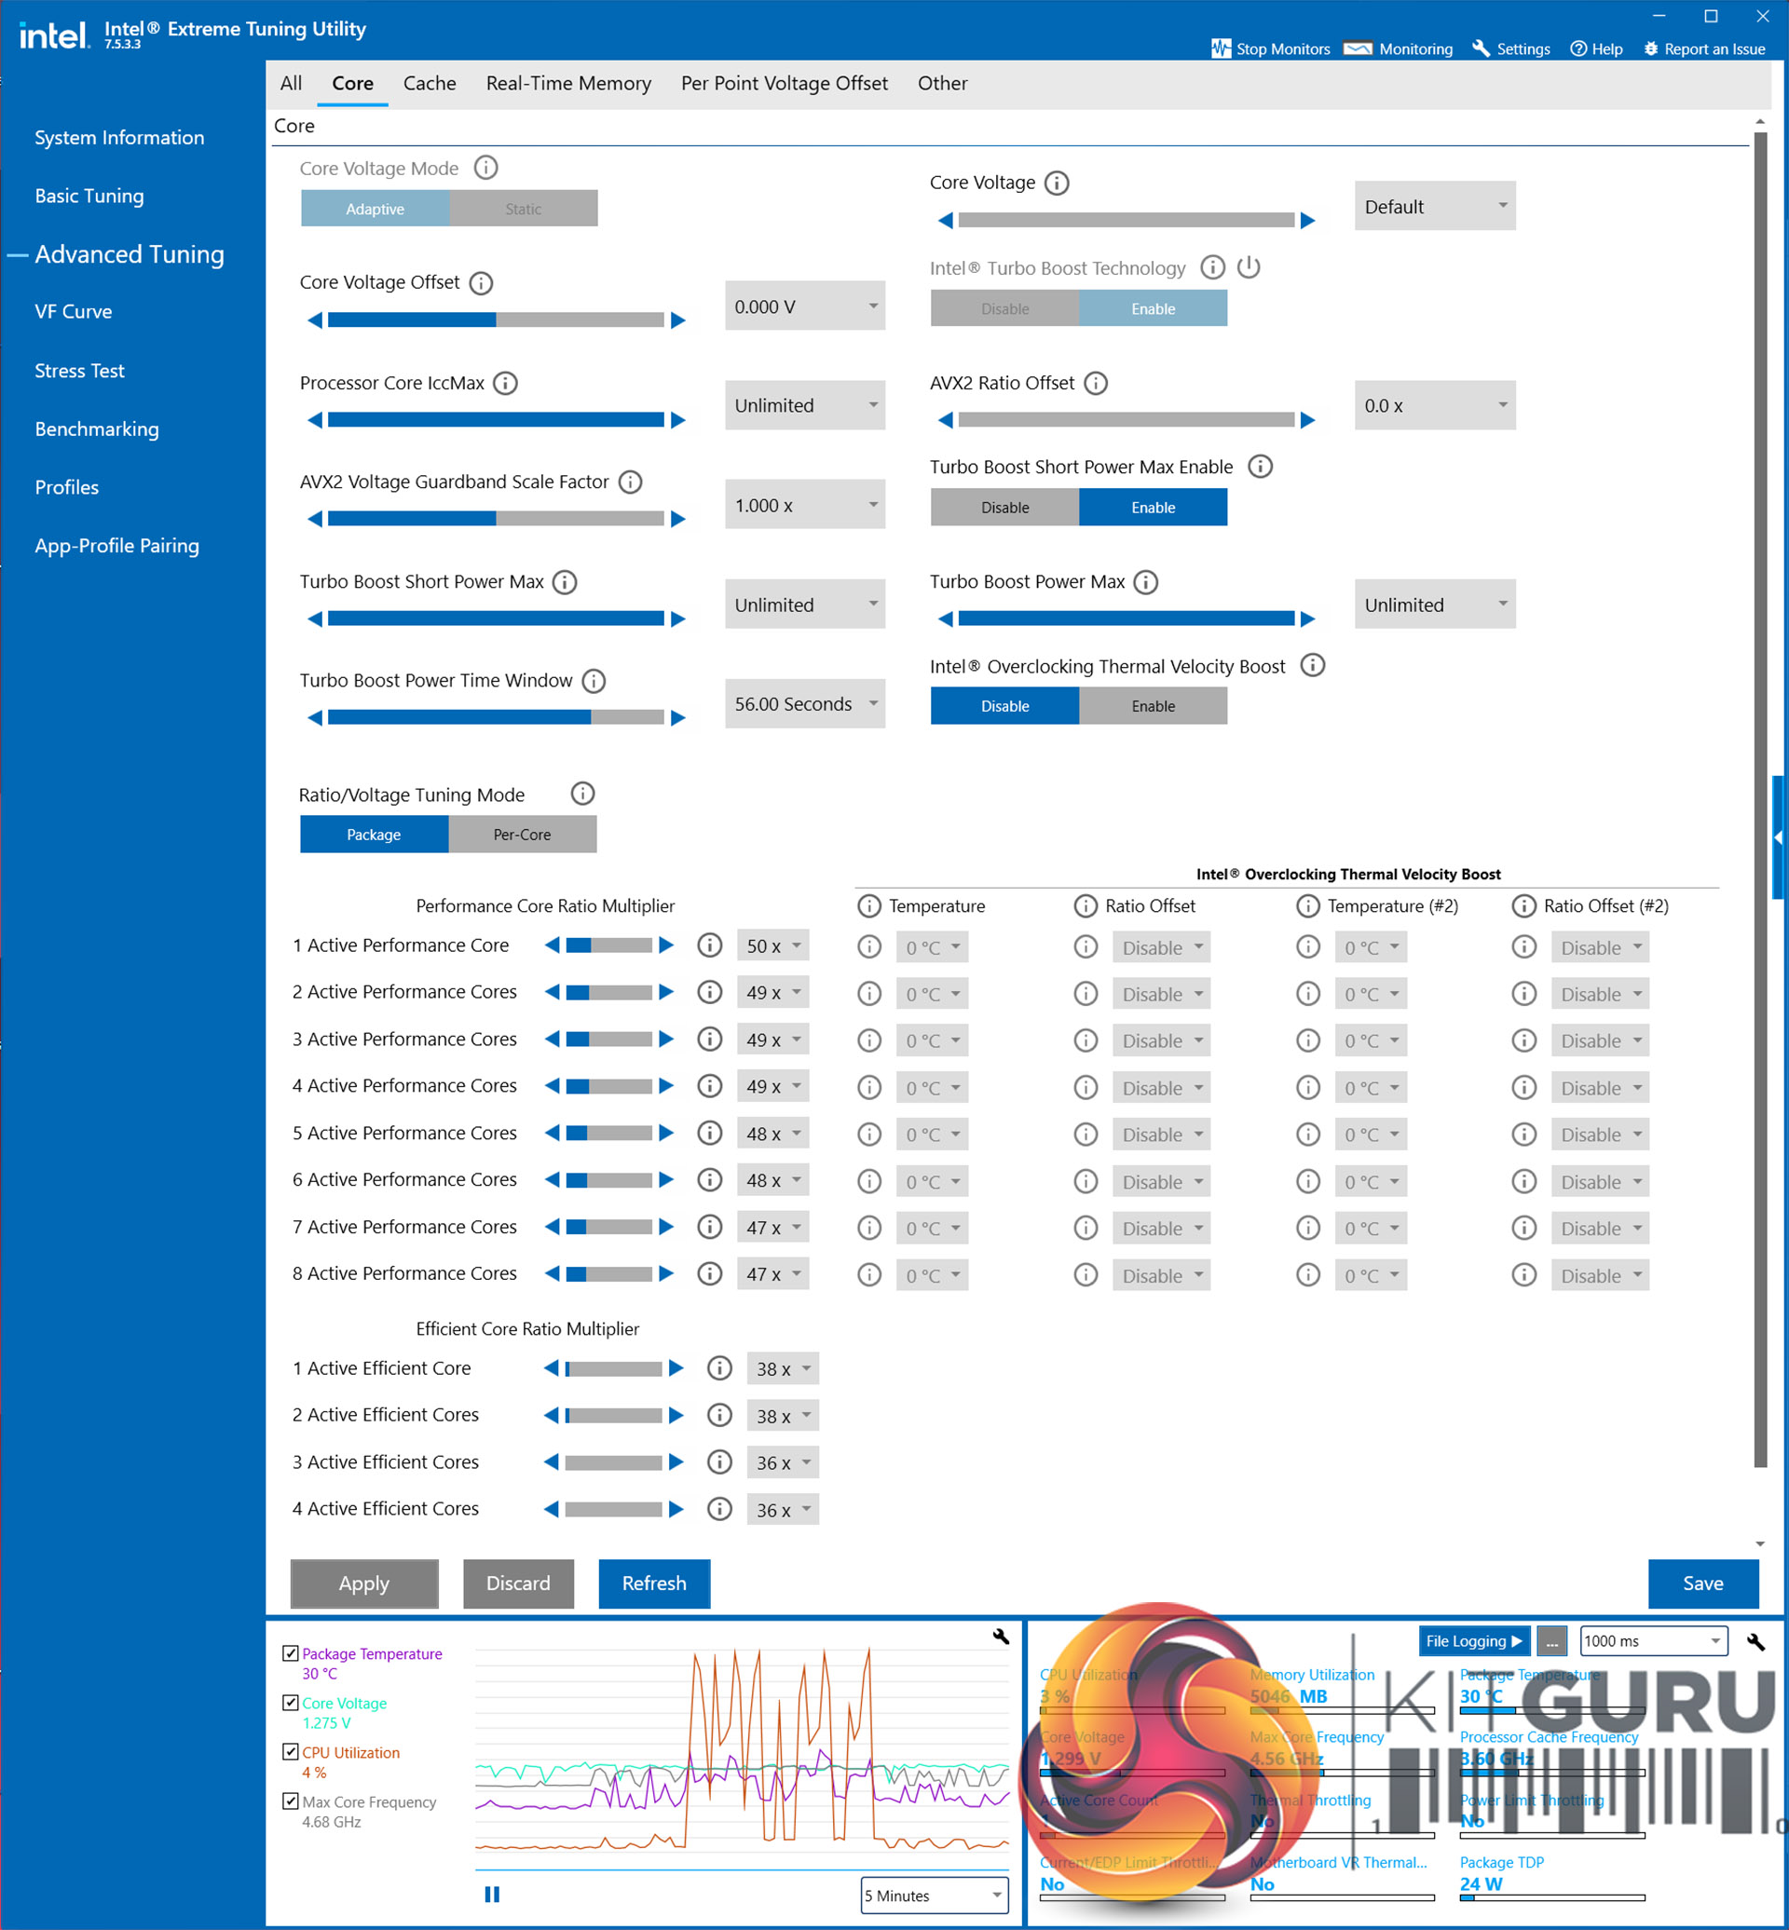This screenshot has width=1789, height=1930.
Task: Click graph panel wrench settings icon
Action: click(x=1001, y=1637)
